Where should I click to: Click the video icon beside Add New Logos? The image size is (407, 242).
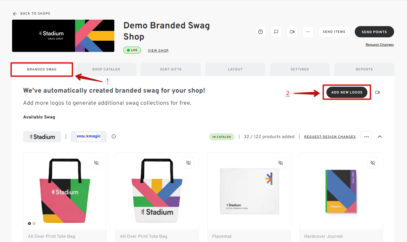tap(378, 92)
